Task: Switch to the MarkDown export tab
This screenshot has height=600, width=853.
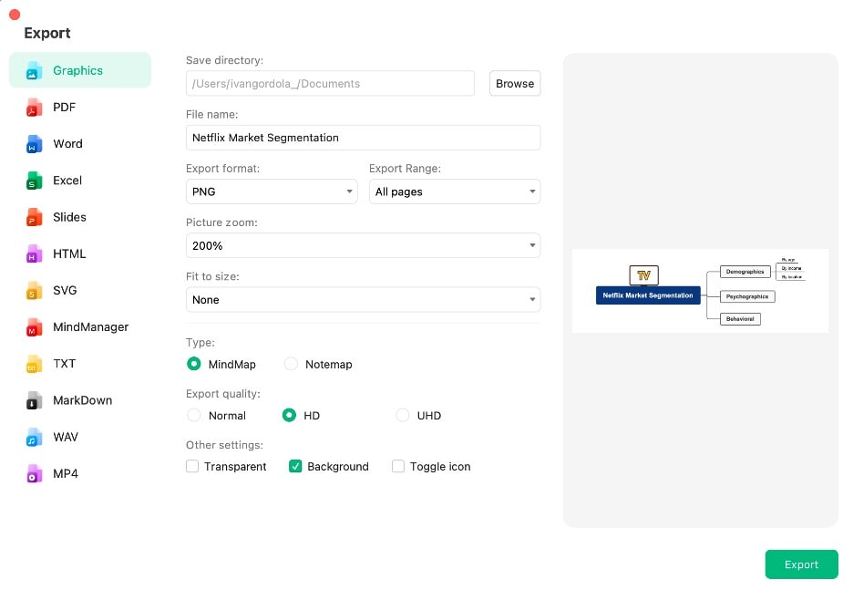Action: coord(82,400)
